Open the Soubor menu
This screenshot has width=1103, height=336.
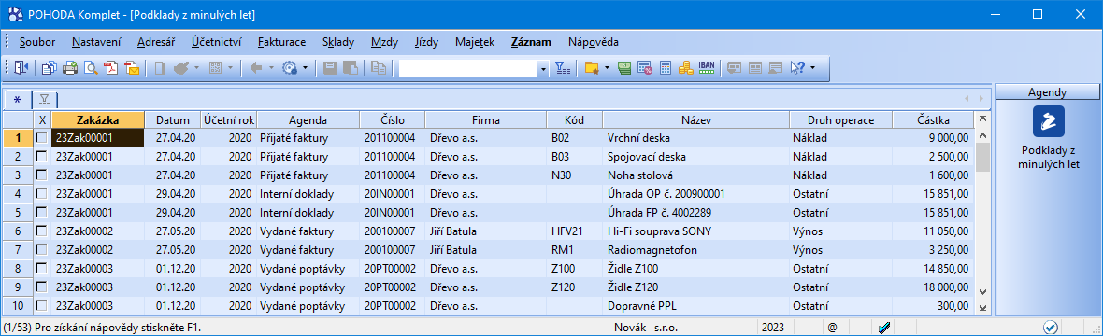[37, 41]
